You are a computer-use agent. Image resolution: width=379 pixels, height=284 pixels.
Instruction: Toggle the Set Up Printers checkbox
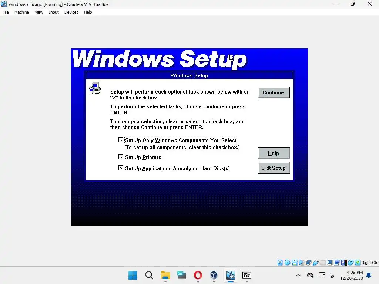(x=121, y=157)
